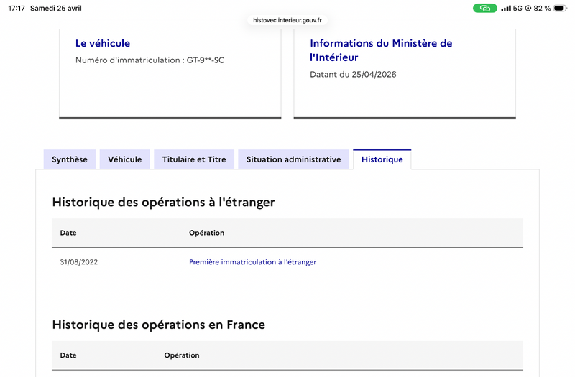The height and width of the screenshot is (377, 575).
Task: Tap the 17:17 clock in status bar
Action: click(x=17, y=8)
